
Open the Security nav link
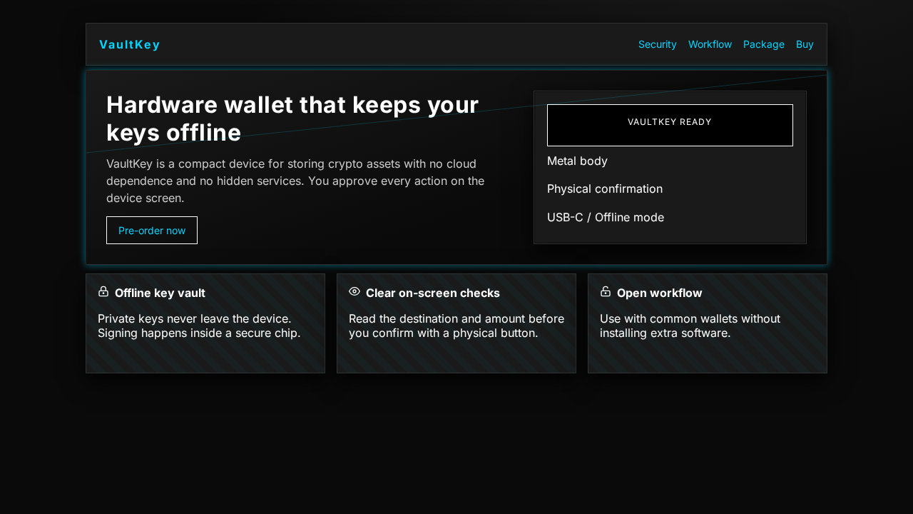[657, 44]
